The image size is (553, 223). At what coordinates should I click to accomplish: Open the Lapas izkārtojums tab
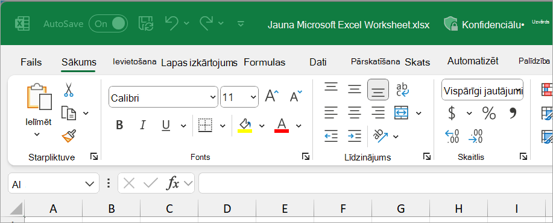pos(199,63)
